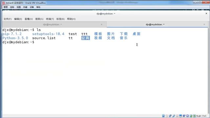
Task: Click the terminal window title djx@mydebian: ~
Action: click(x=106, y=14)
